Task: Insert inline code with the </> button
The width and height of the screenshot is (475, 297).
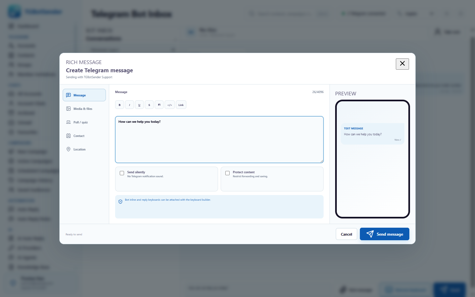Action: click(x=170, y=105)
